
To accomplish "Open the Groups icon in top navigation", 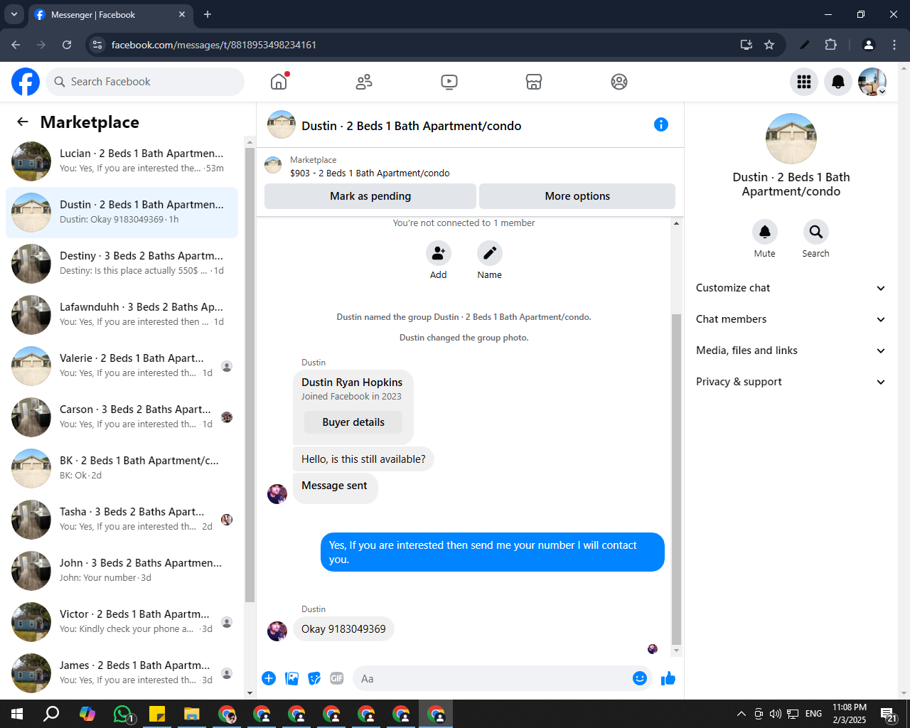I will coord(619,82).
